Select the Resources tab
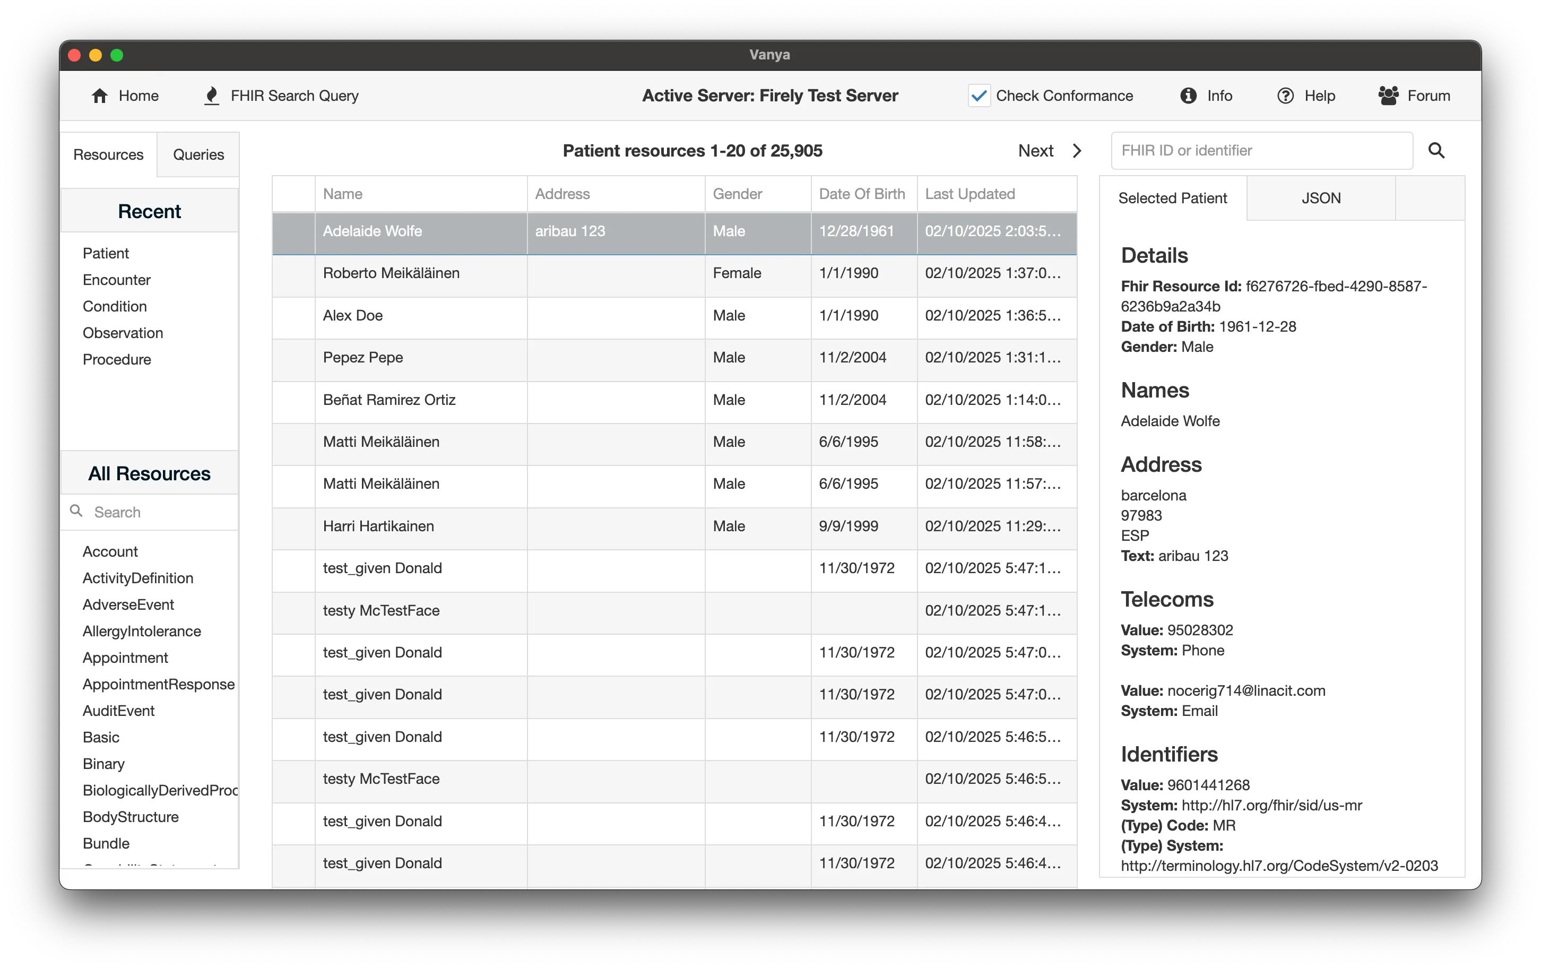The width and height of the screenshot is (1541, 968). [108, 154]
